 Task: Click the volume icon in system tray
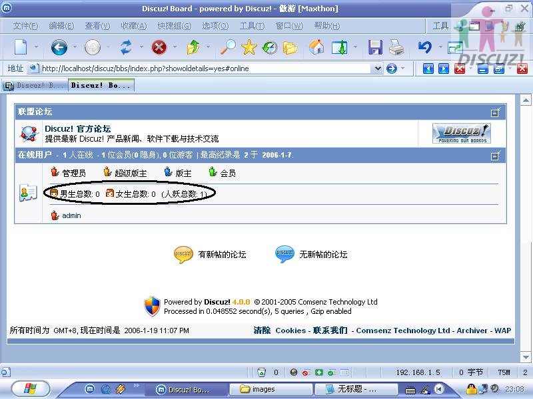[494, 388]
